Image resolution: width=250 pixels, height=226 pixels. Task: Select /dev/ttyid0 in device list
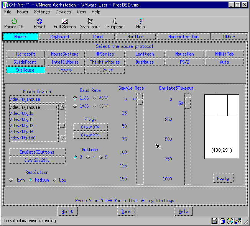33,138
